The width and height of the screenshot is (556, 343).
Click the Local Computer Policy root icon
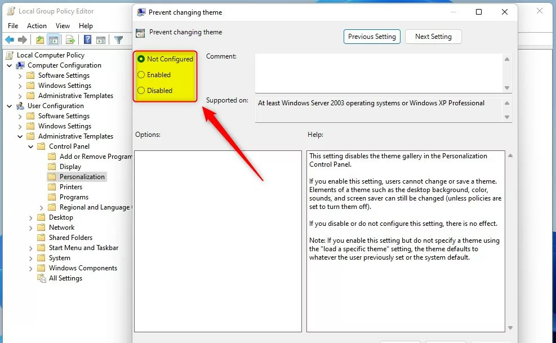point(10,55)
